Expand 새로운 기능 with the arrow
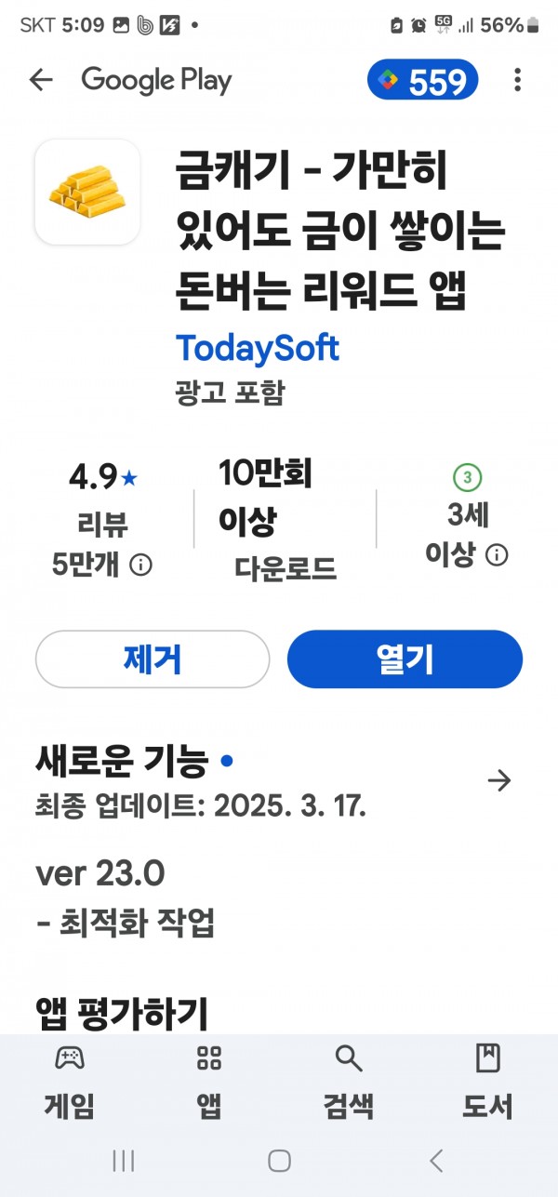Image resolution: width=558 pixels, height=1197 pixels. click(x=499, y=780)
